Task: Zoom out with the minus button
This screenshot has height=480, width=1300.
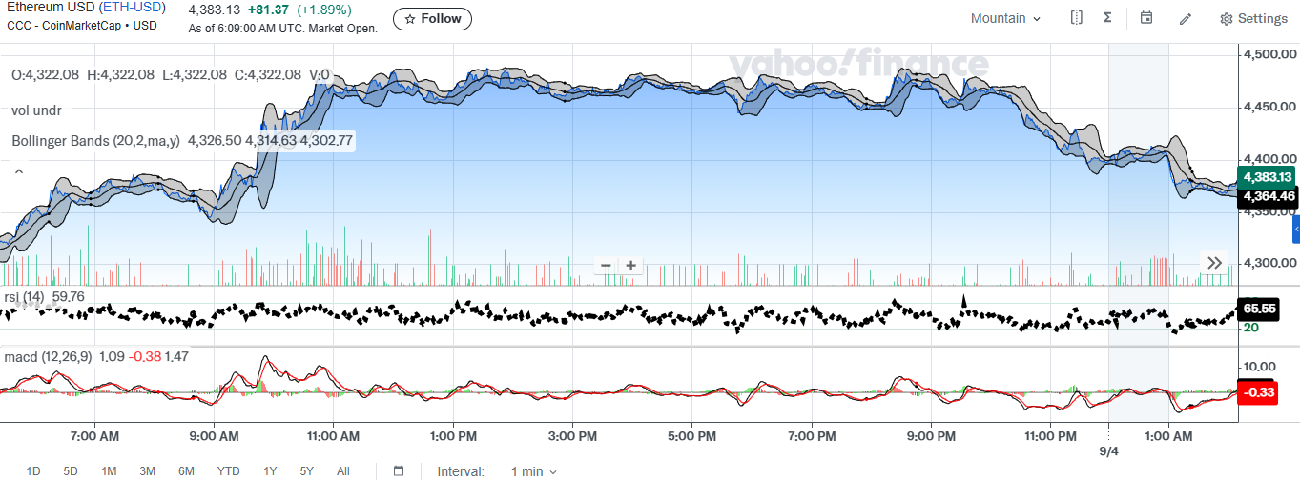Action: click(x=605, y=266)
